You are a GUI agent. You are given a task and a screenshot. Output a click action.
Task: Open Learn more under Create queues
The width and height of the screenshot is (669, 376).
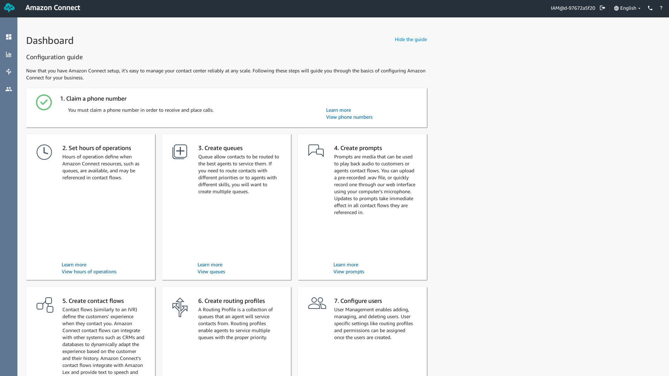(210, 265)
